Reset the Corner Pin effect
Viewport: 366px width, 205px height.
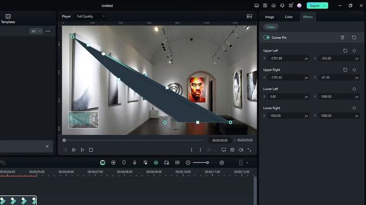click(354, 38)
